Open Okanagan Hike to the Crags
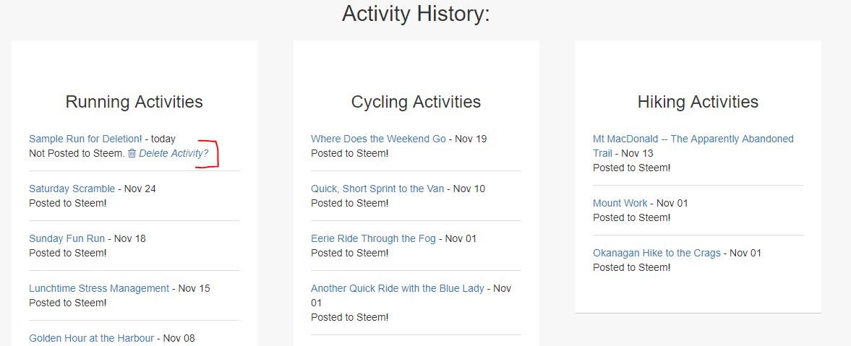Image resolution: width=851 pixels, height=346 pixels. 657,254
